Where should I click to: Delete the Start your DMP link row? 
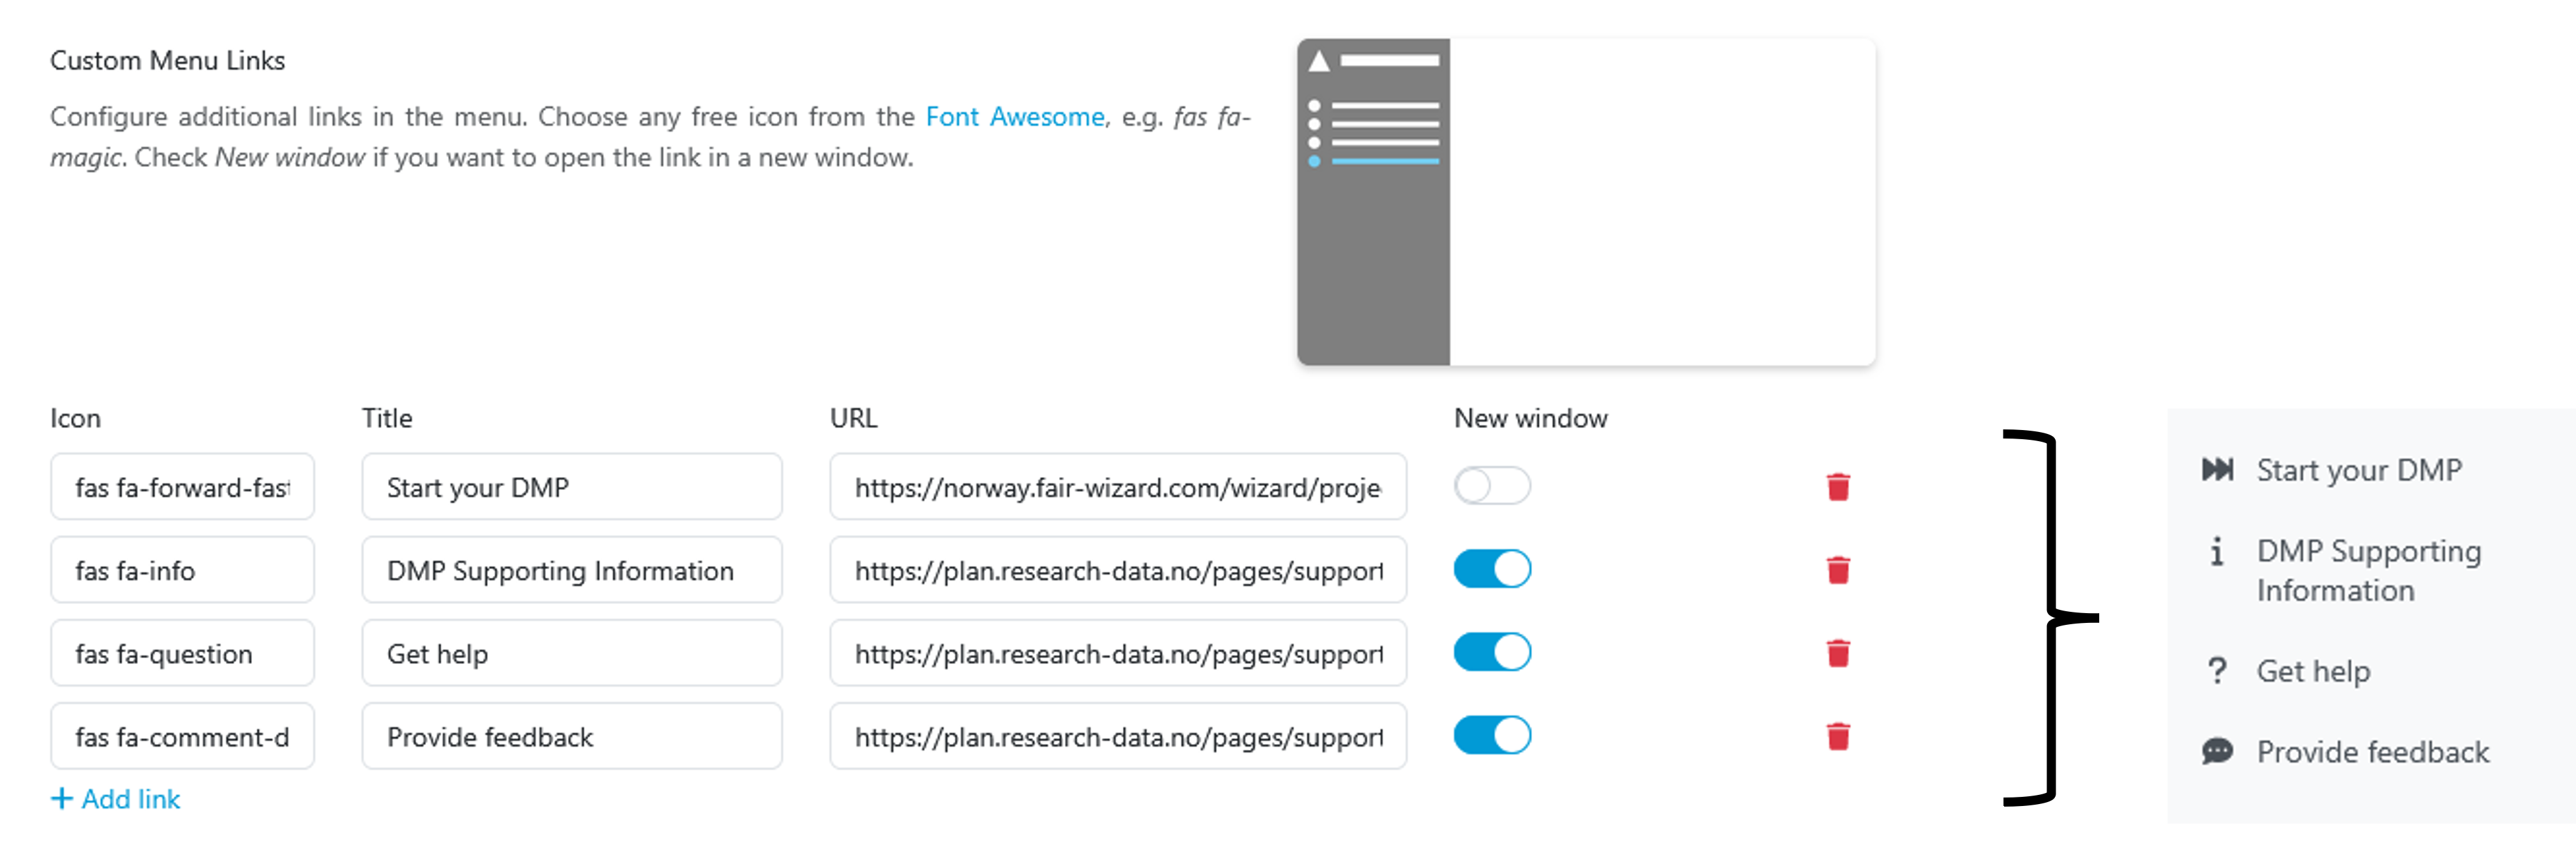(1838, 487)
